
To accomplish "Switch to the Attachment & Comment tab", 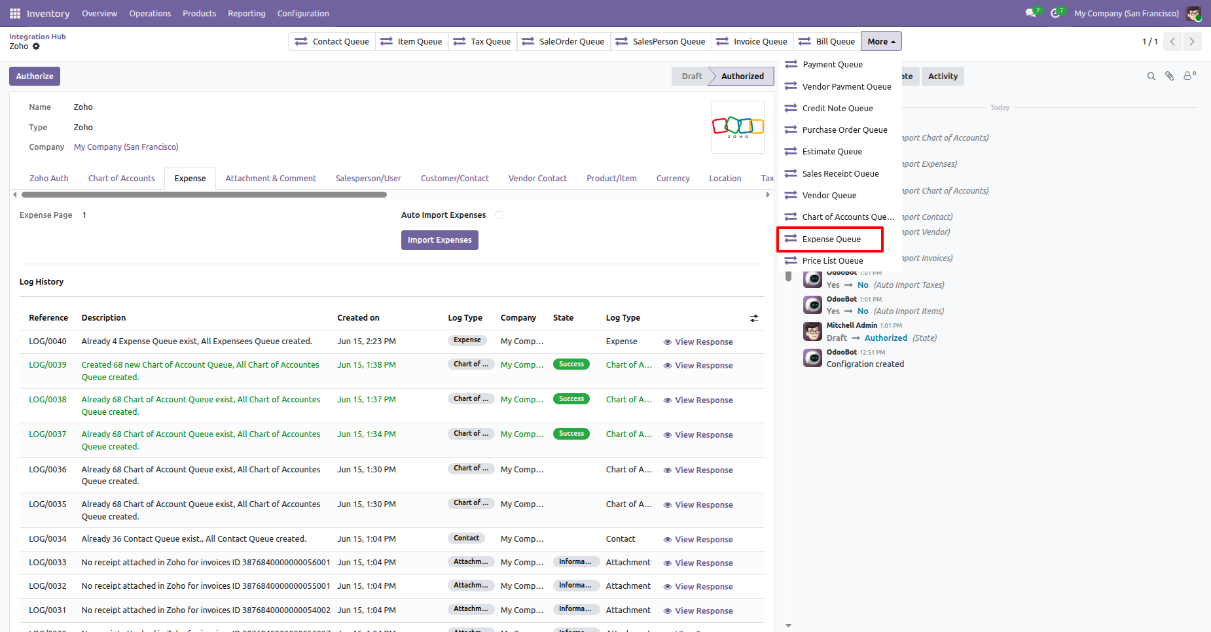I will tap(270, 178).
